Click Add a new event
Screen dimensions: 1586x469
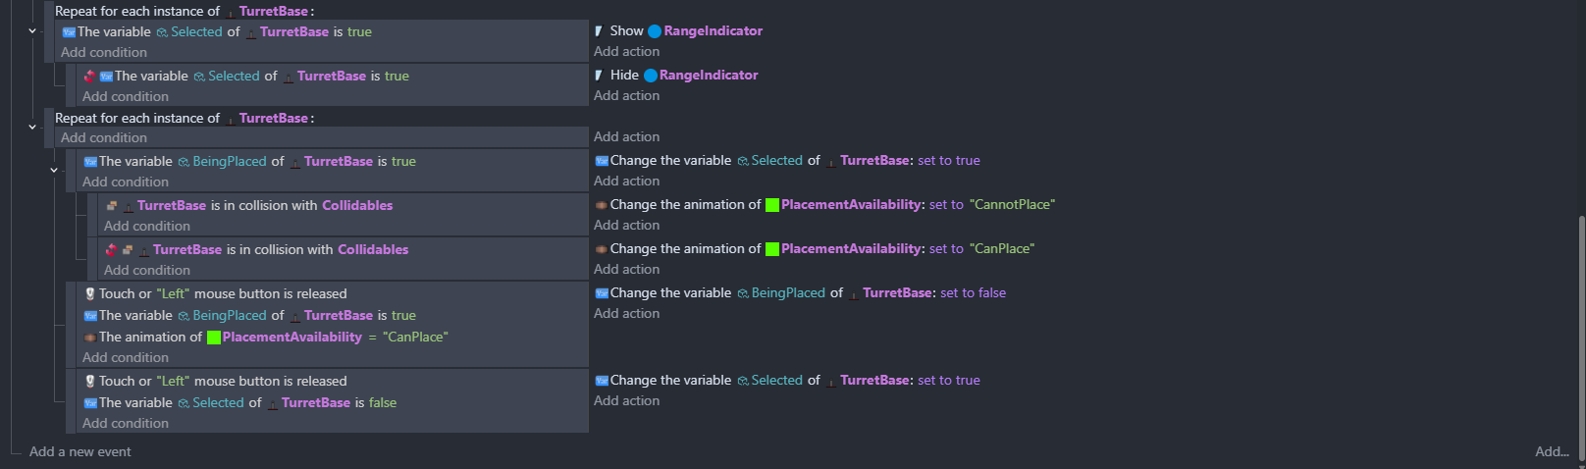pos(79,452)
